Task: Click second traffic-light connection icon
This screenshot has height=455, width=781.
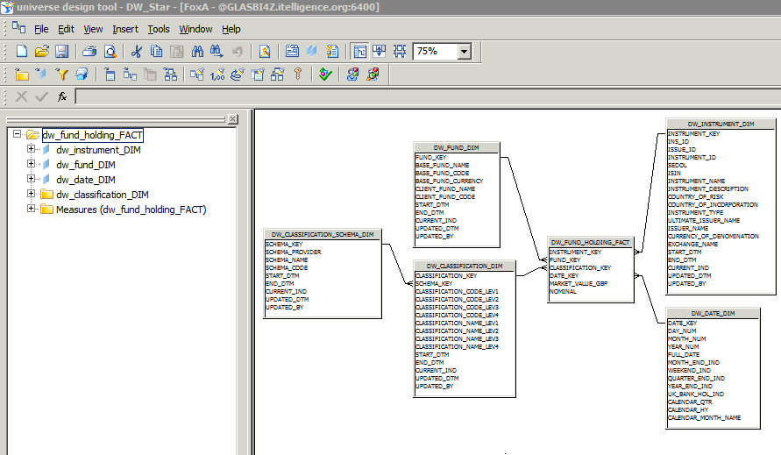Action: (x=373, y=75)
